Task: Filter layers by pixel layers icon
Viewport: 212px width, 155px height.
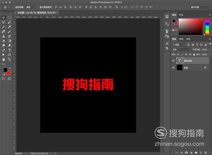Action: tap(188, 45)
